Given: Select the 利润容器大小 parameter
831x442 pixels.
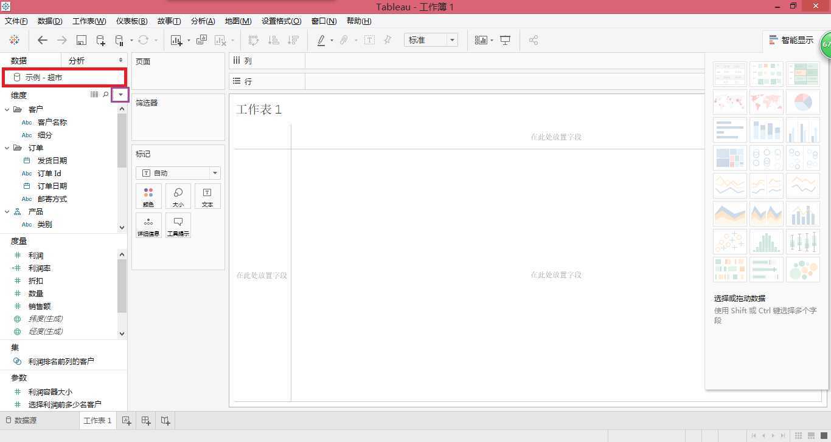Looking at the screenshot, I should [50, 392].
